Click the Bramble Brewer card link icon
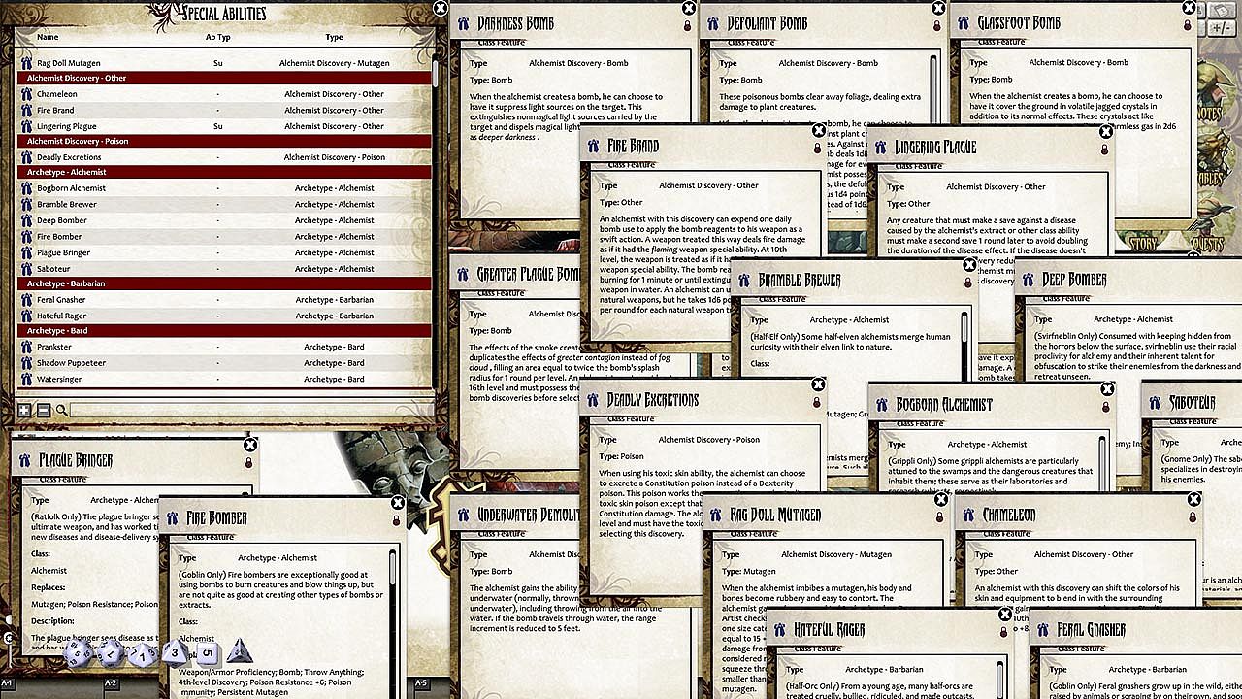This screenshot has width=1242, height=699. pos(744,281)
